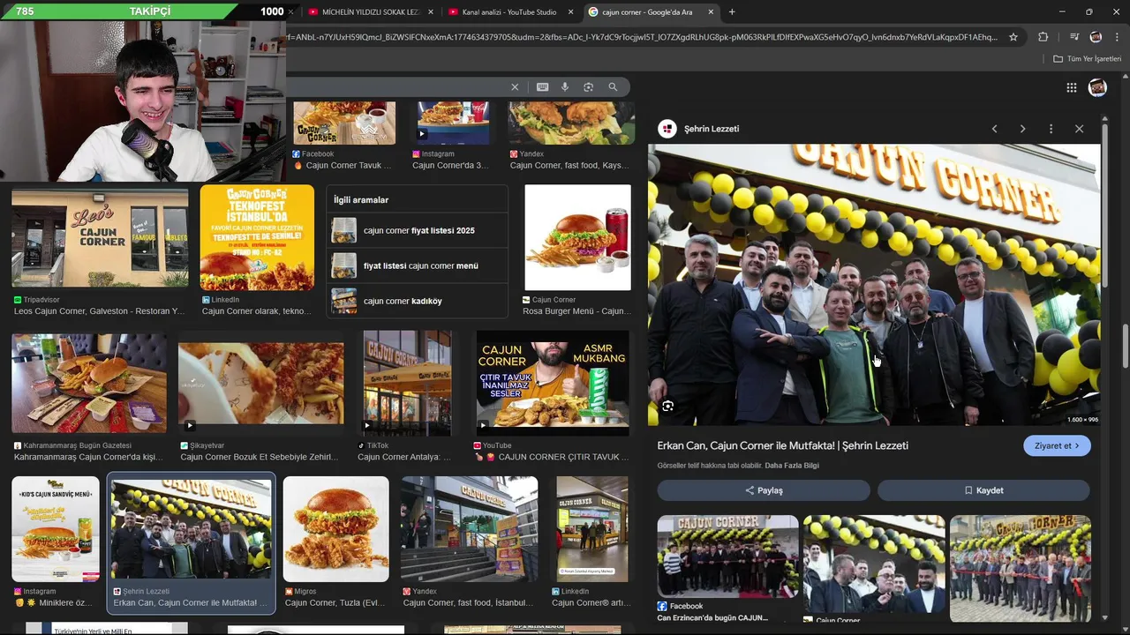Close the image preview panel
This screenshot has width=1130, height=635.
[1079, 129]
